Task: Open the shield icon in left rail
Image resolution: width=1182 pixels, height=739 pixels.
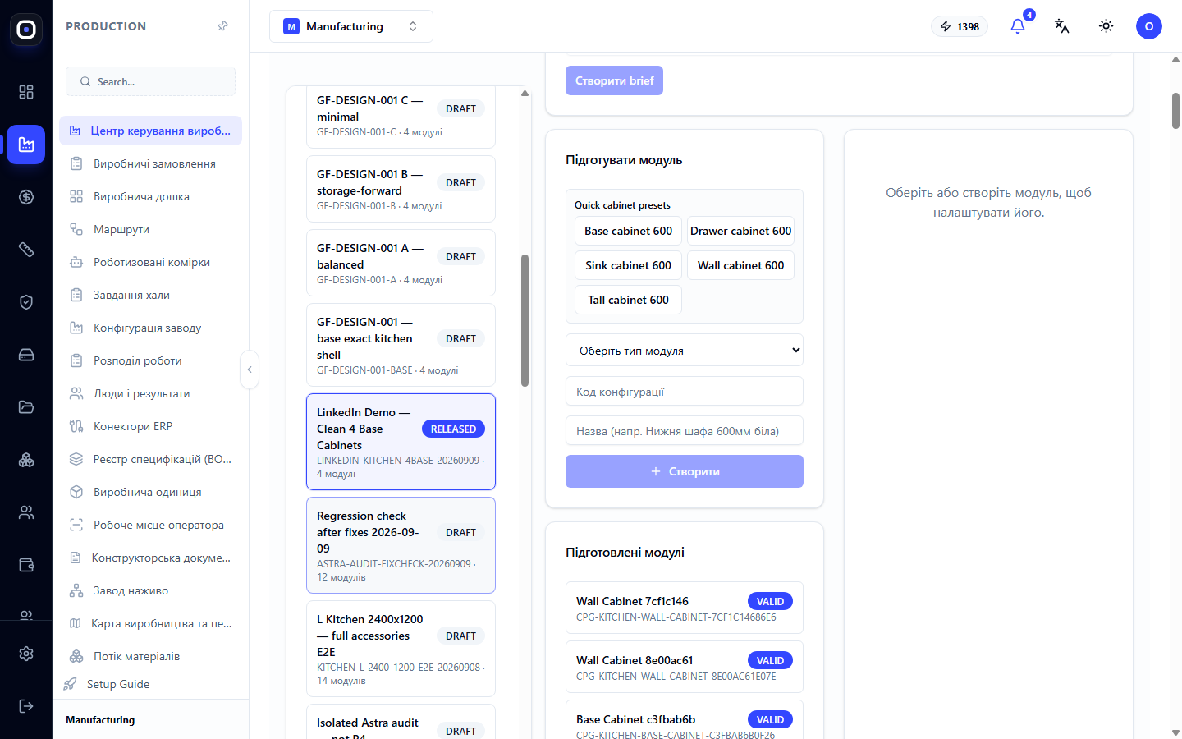Action: click(x=26, y=302)
